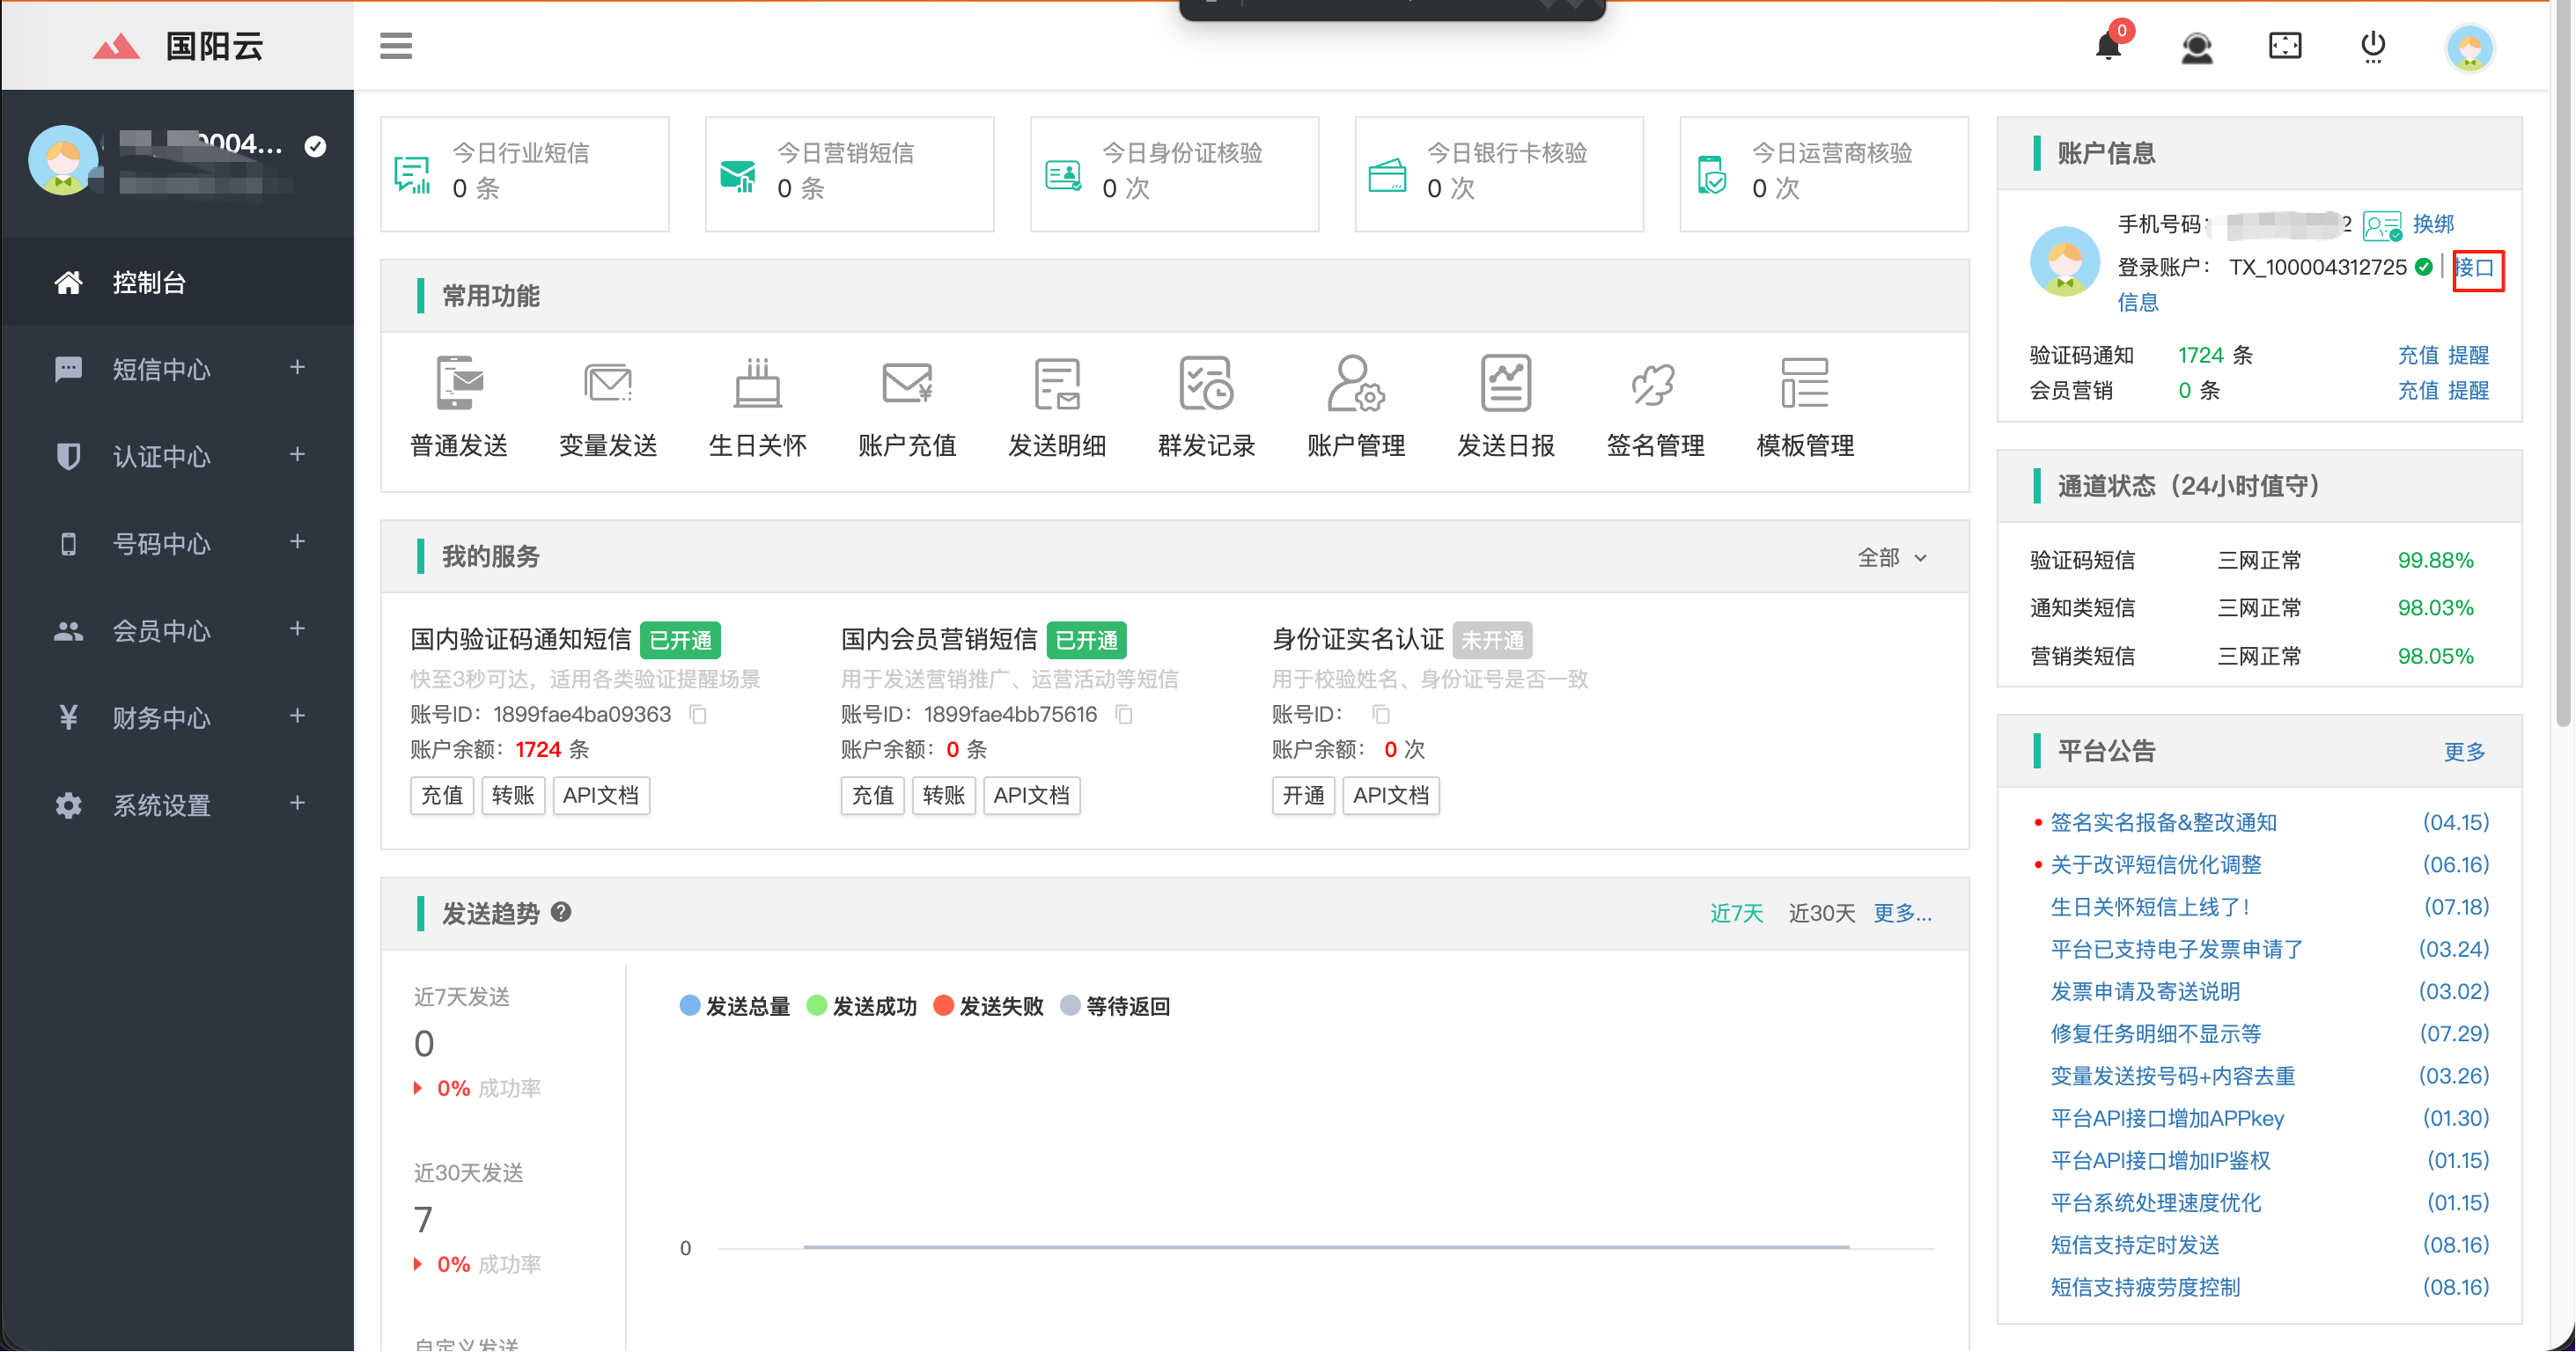Toggle 等待返回 legend series

tap(1115, 1006)
